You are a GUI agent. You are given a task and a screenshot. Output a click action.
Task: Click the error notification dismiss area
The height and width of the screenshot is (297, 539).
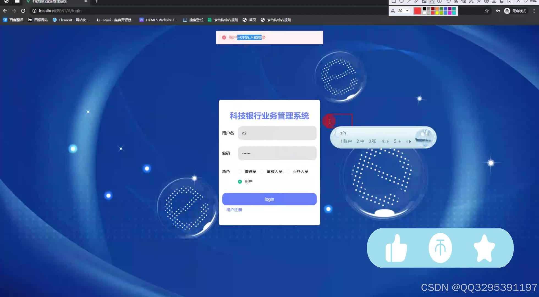(x=223, y=37)
